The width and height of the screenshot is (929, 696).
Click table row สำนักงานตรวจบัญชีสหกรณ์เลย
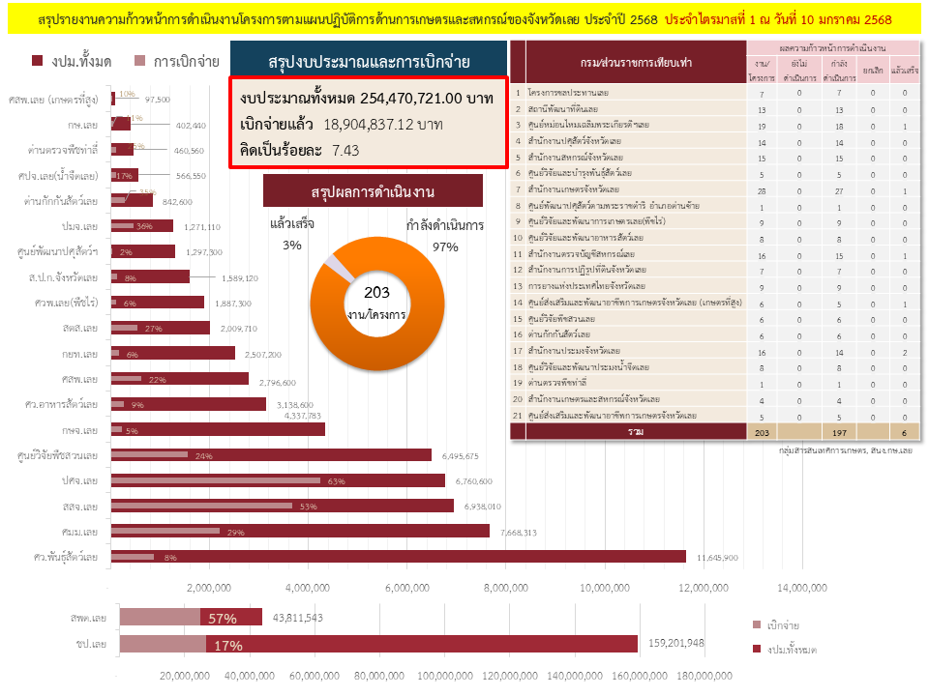715,254
